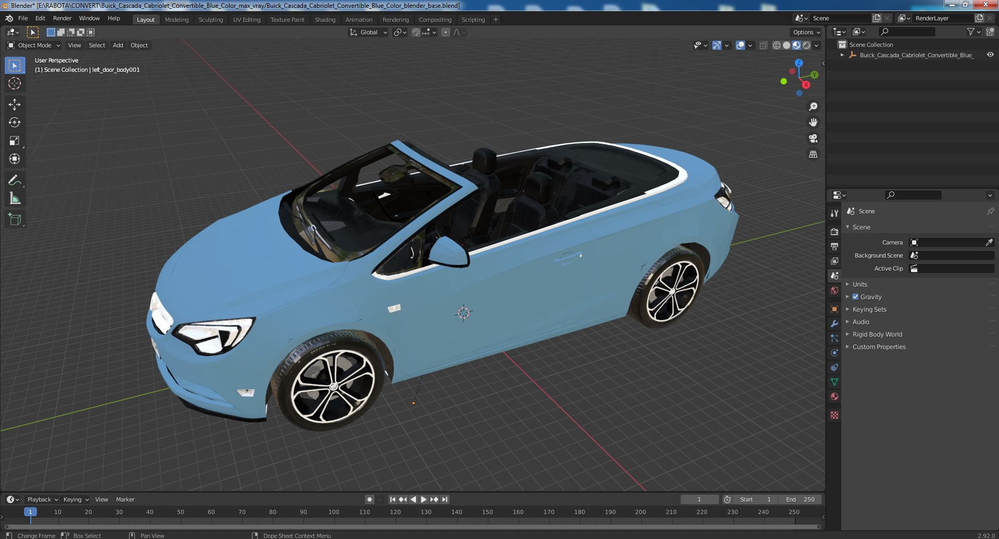Toggle snapping magnet

point(416,32)
